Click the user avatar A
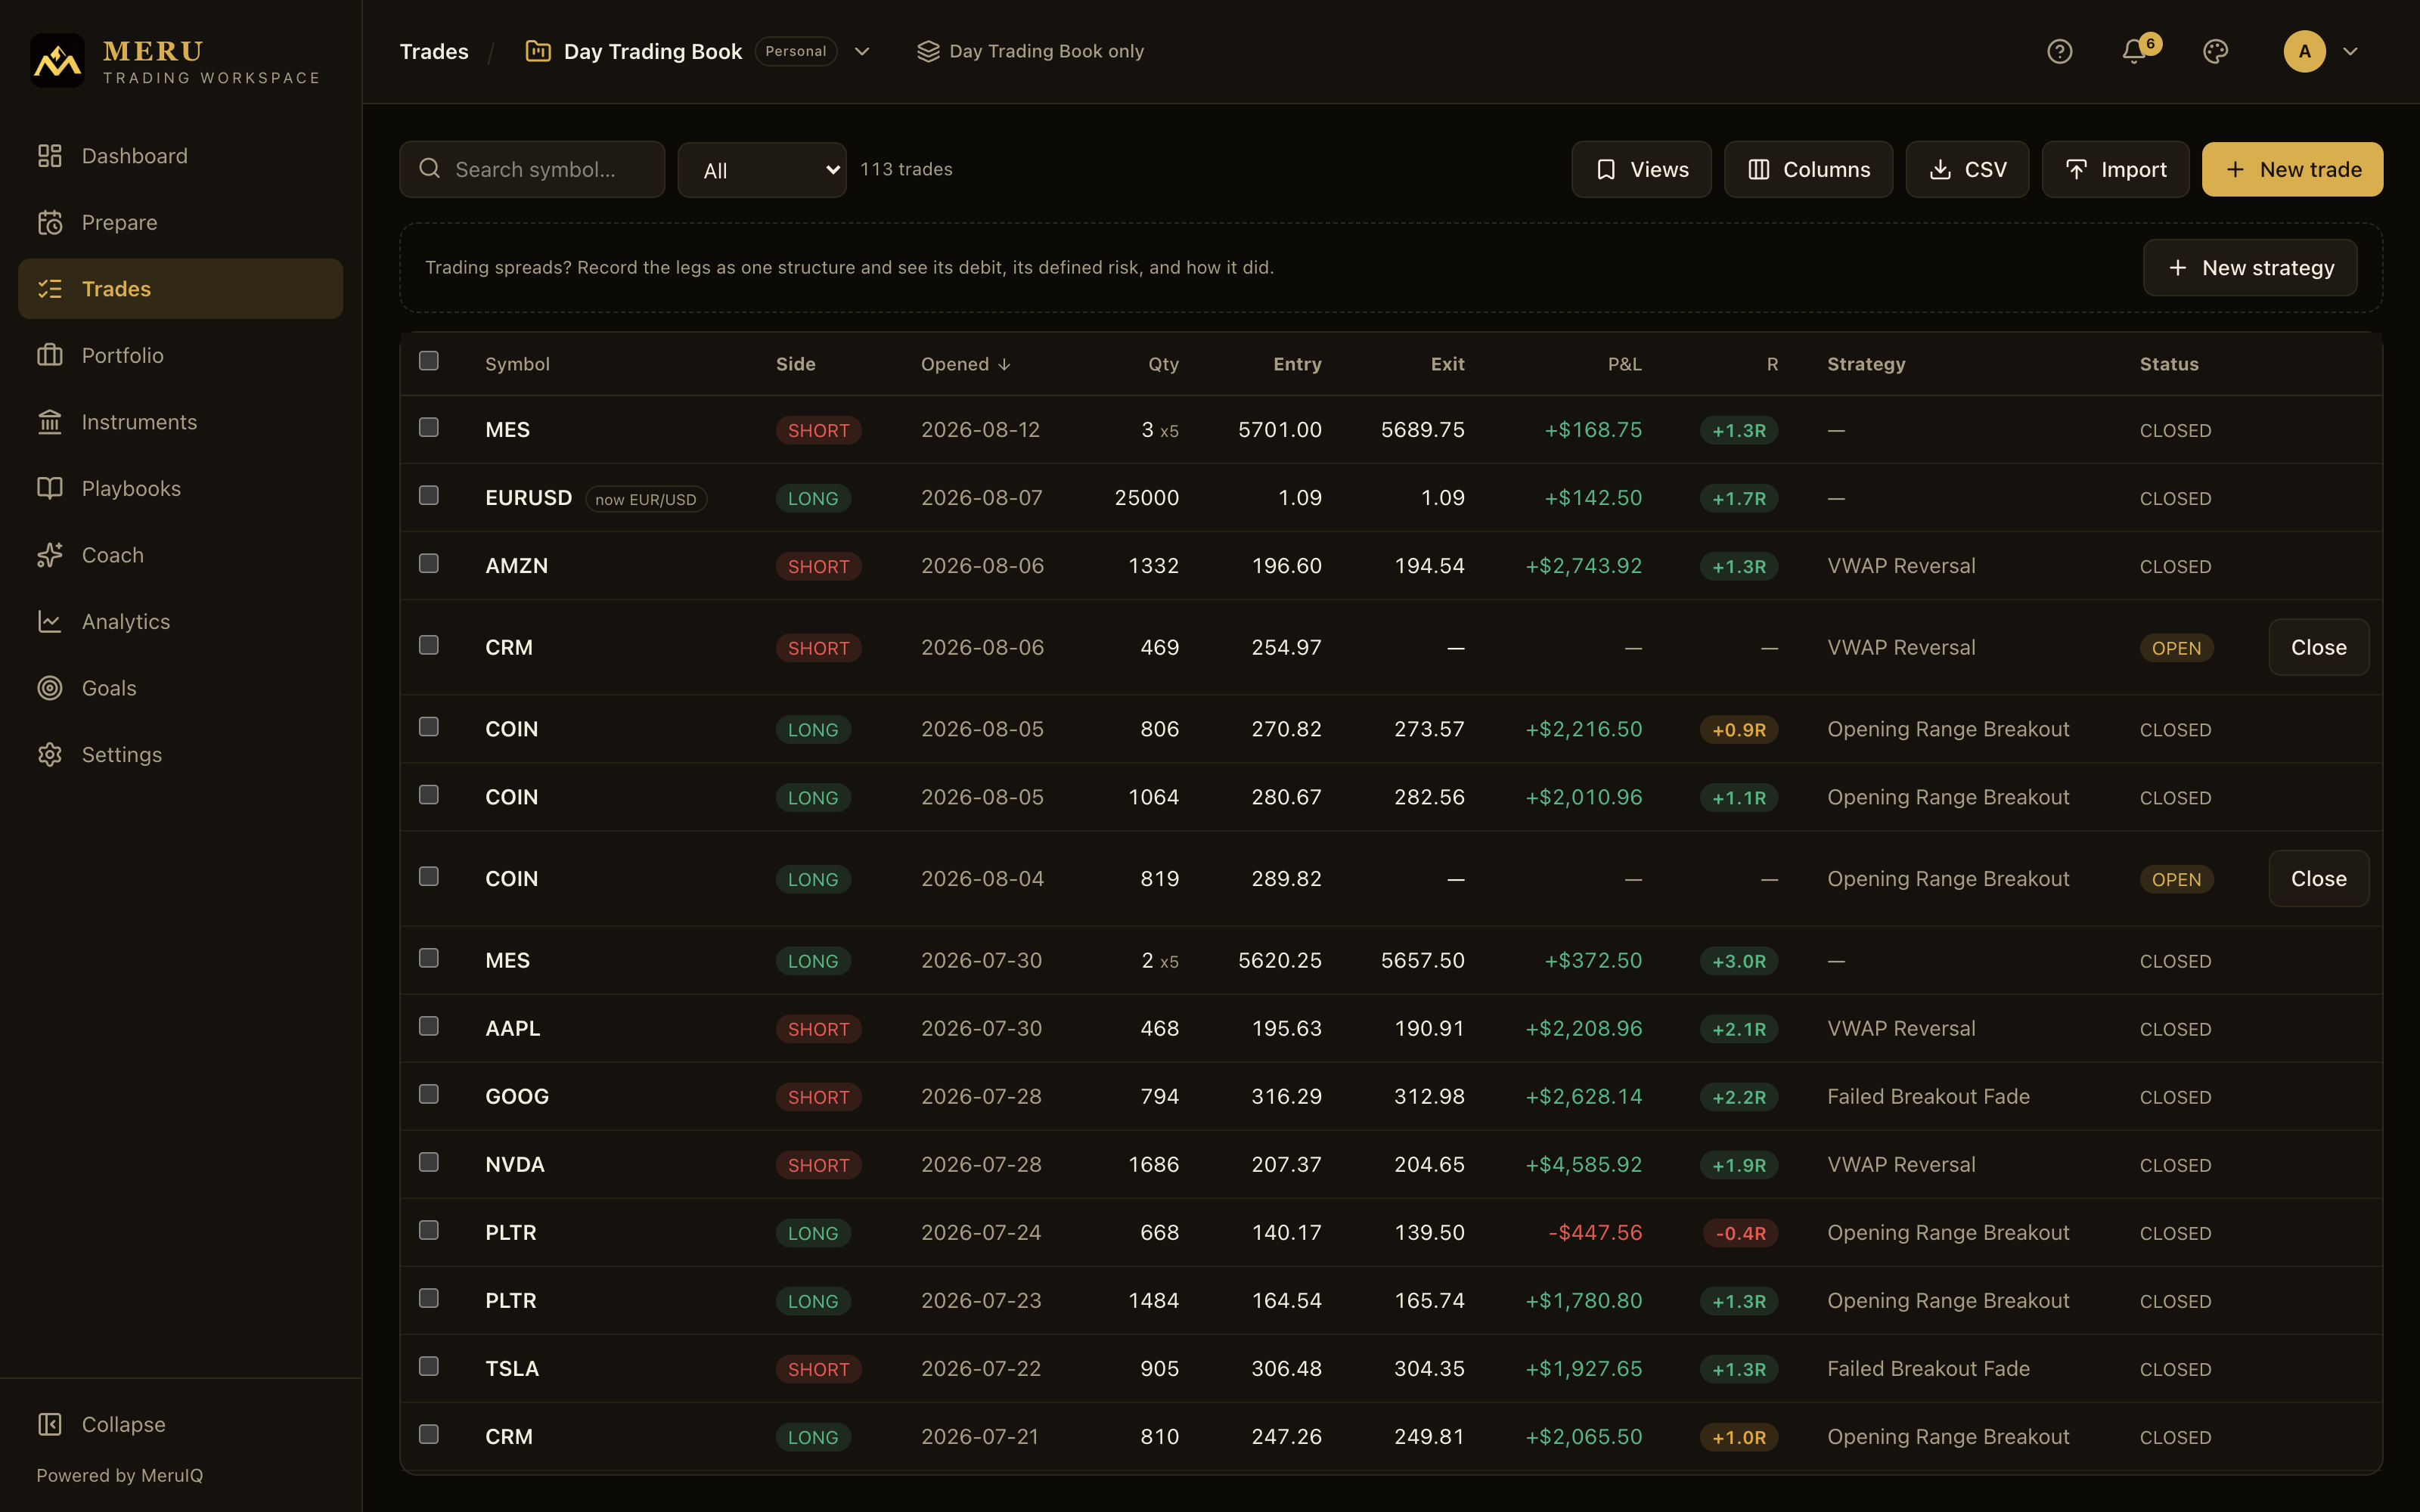Image resolution: width=2420 pixels, height=1512 pixels. click(x=2304, y=51)
